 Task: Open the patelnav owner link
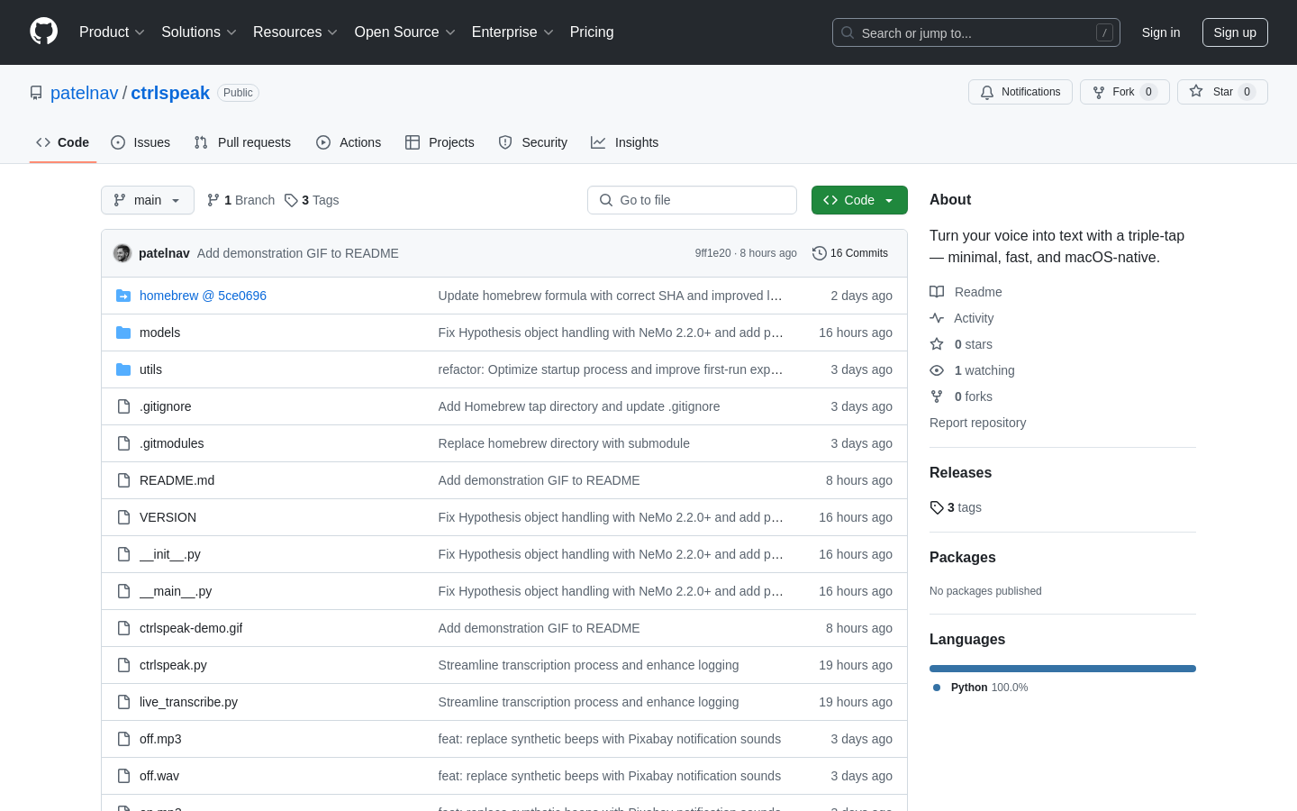[85, 93]
